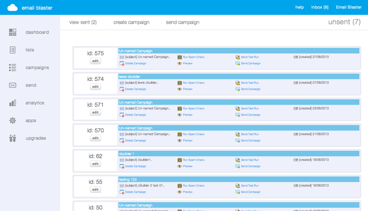This screenshot has width=368, height=211.
Task: Click Send Test Run link for id 574
Action: pos(250,83)
